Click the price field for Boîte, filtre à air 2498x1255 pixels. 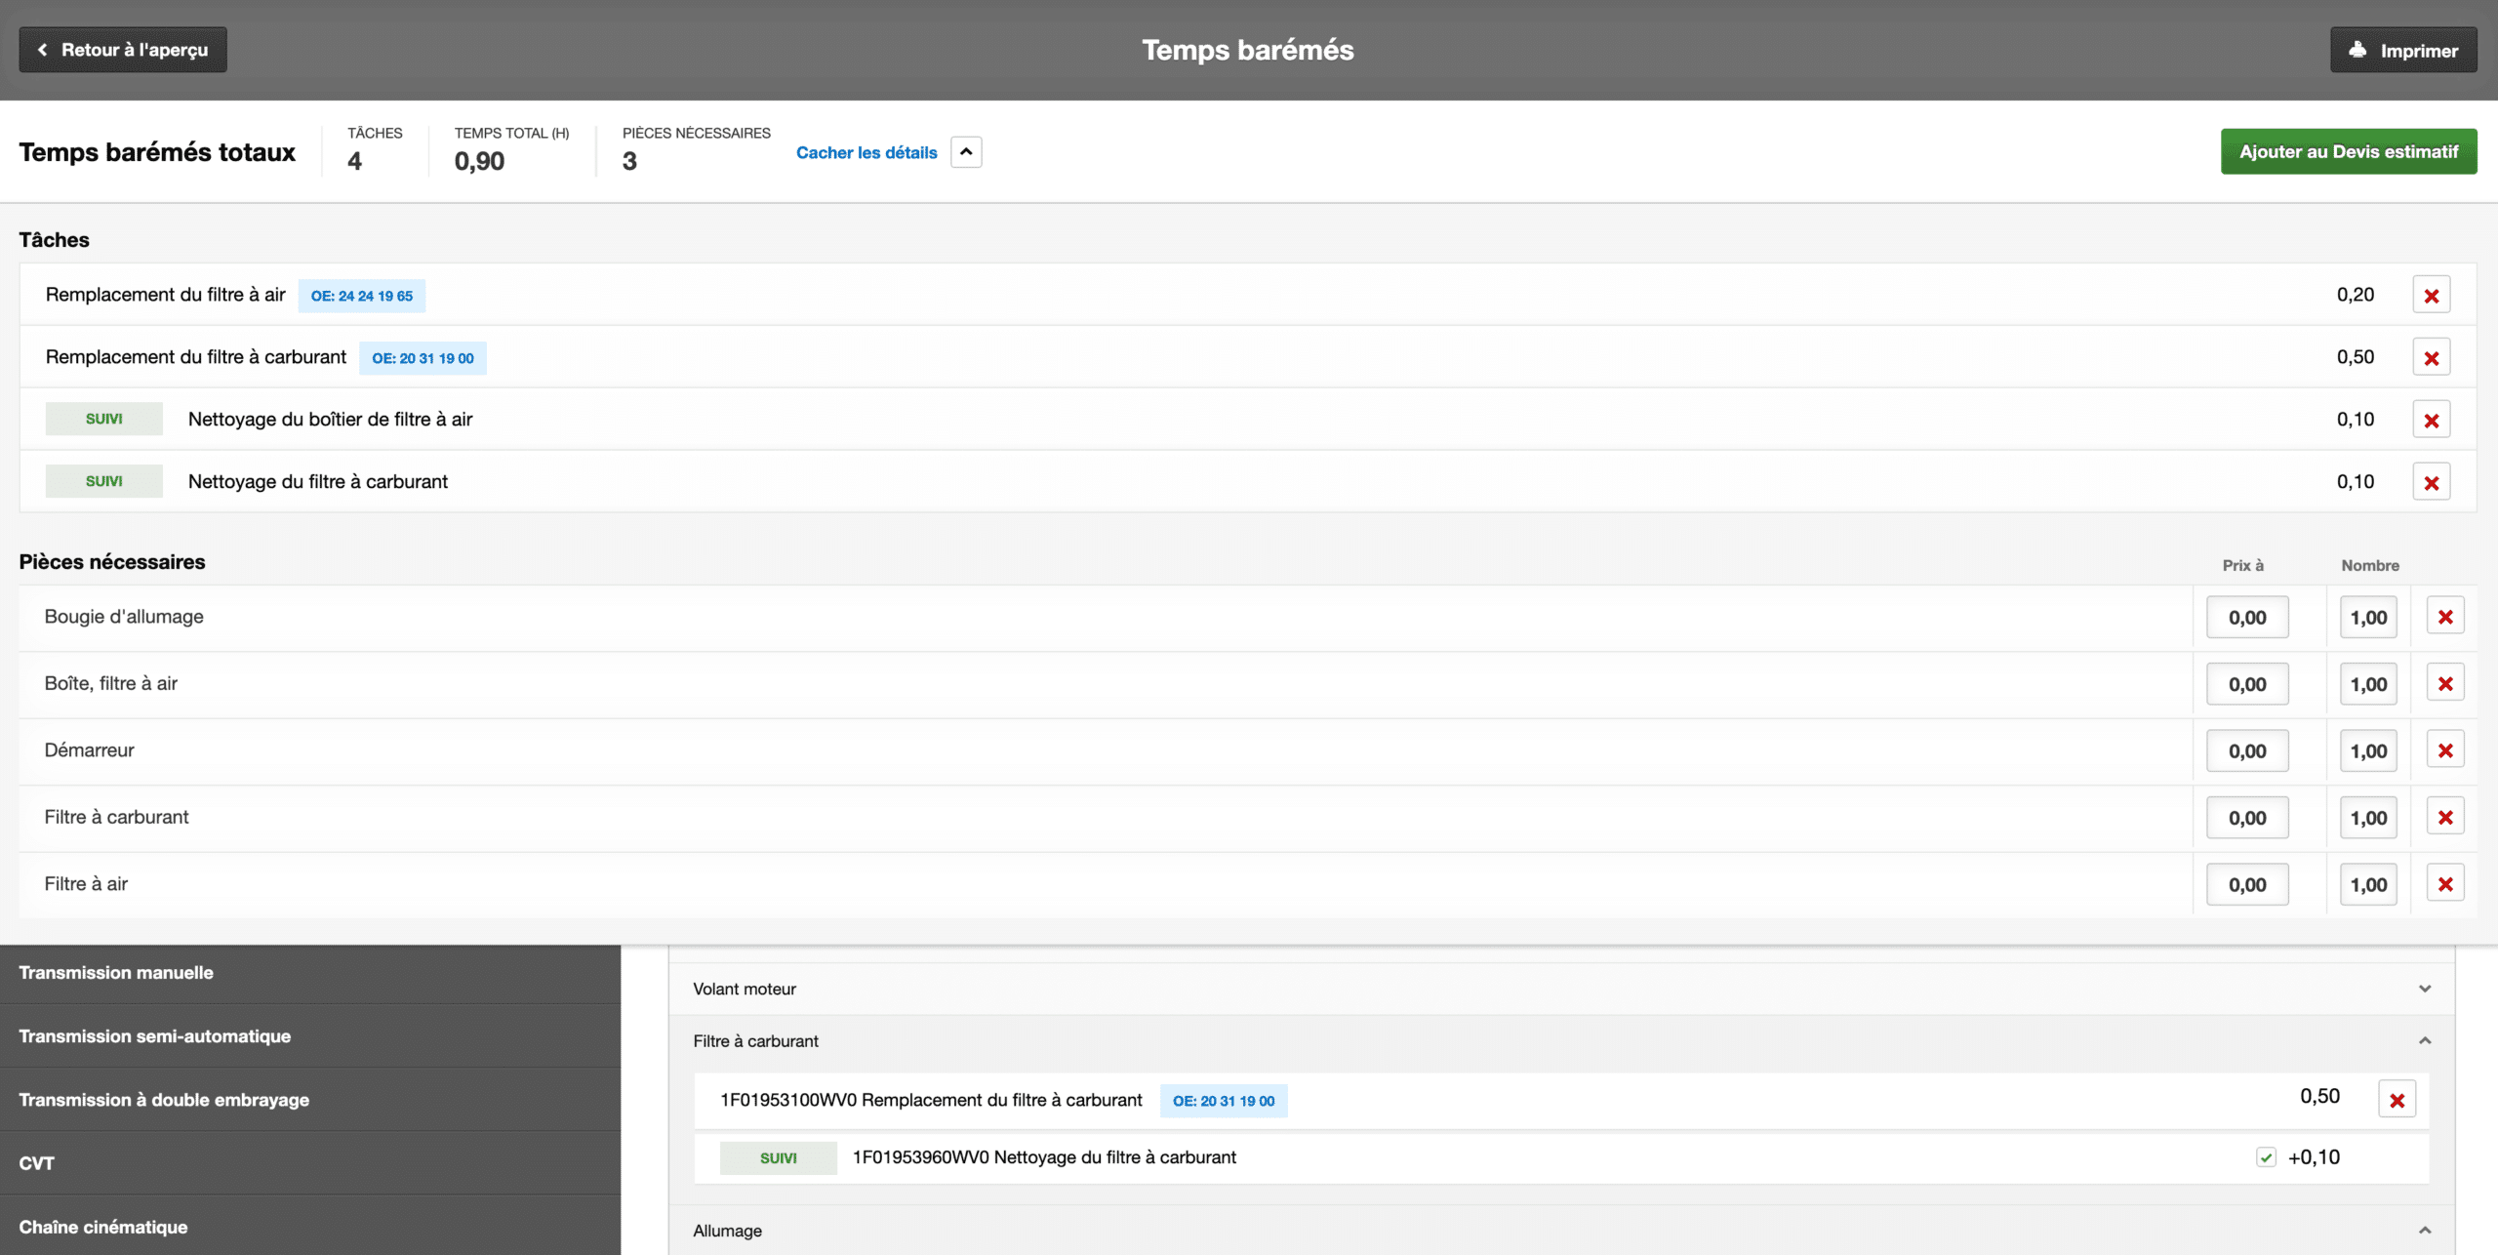point(2246,684)
